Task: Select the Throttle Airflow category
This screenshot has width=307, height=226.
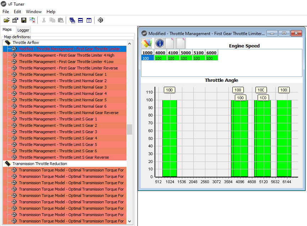Action: (26, 43)
